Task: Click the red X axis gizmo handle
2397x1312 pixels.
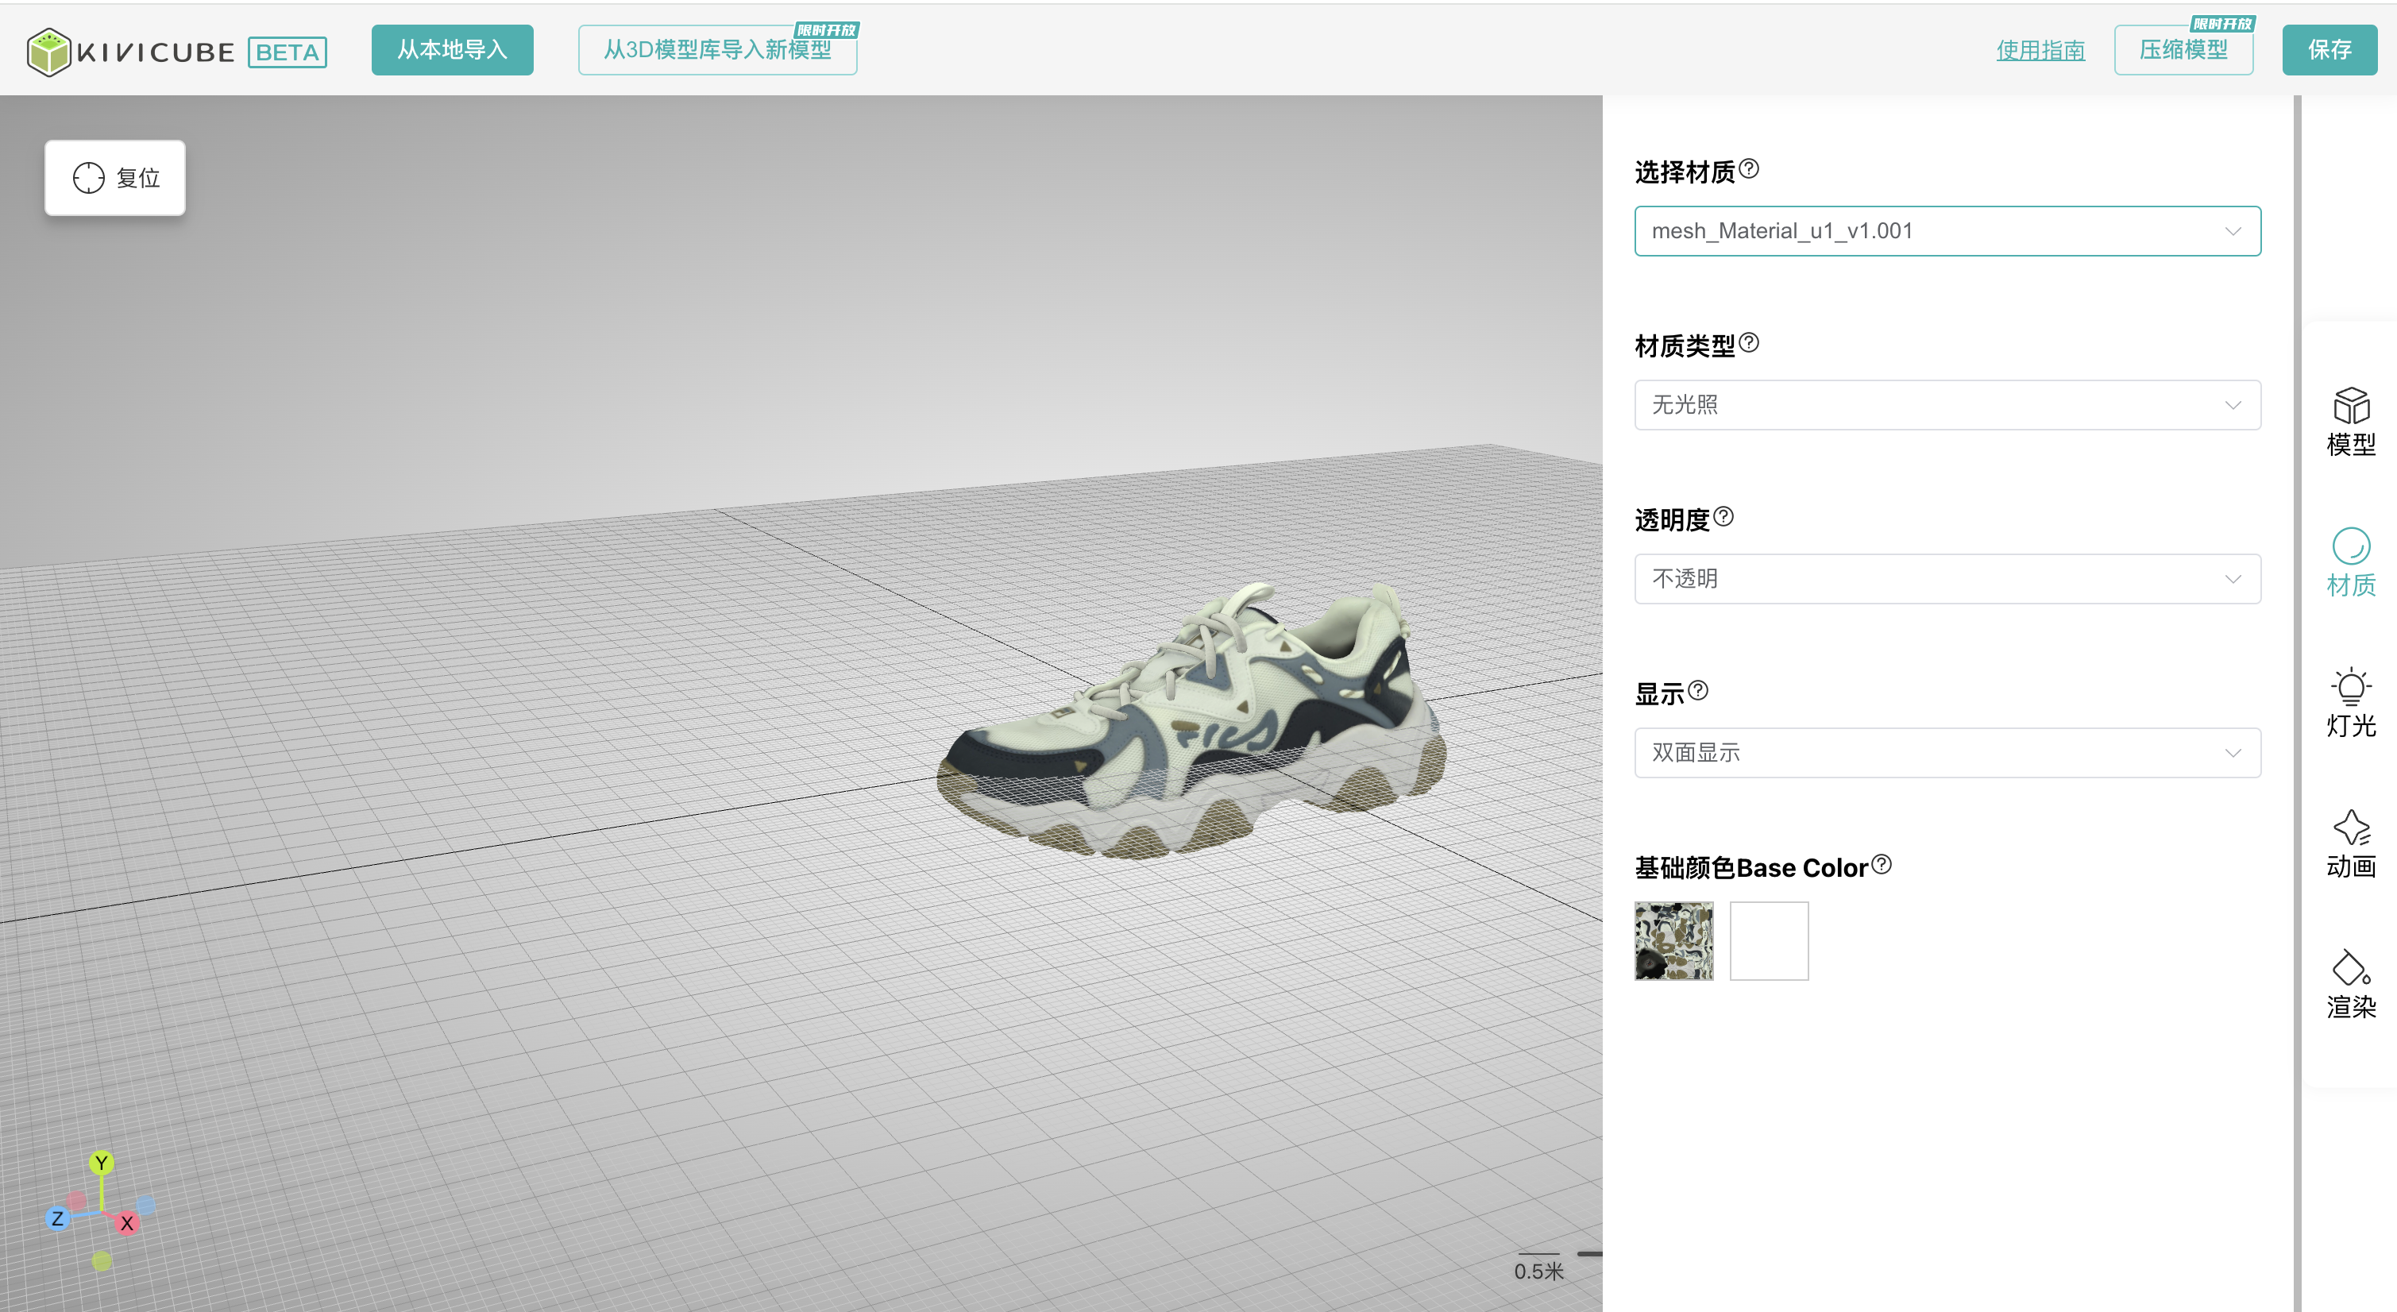Action: tap(128, 1223)
